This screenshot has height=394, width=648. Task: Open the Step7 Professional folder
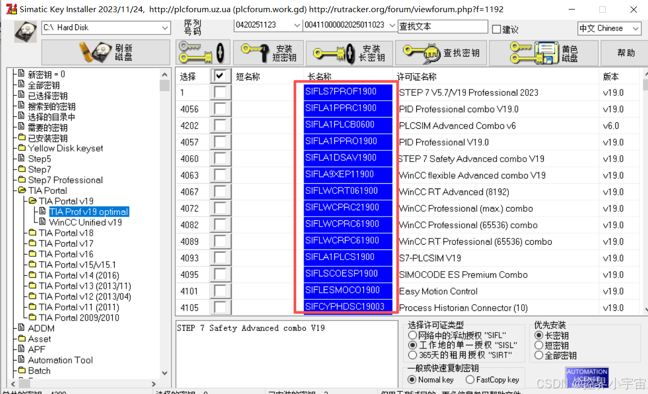coord(65,180)
